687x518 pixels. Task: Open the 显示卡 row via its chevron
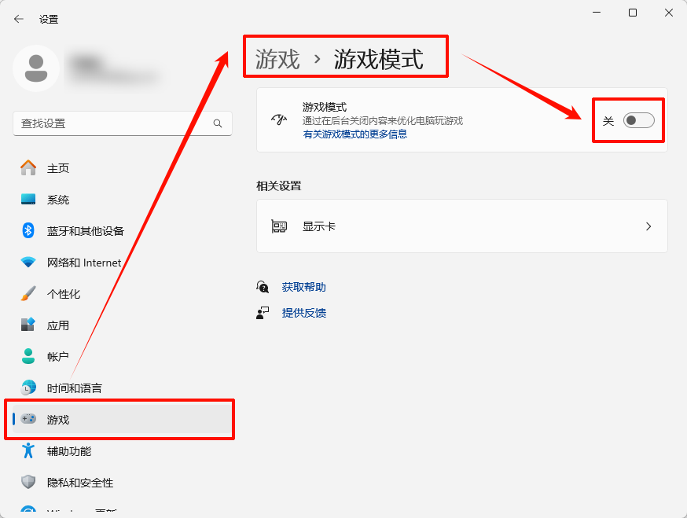pyautogui.click(x=648, y=226)
